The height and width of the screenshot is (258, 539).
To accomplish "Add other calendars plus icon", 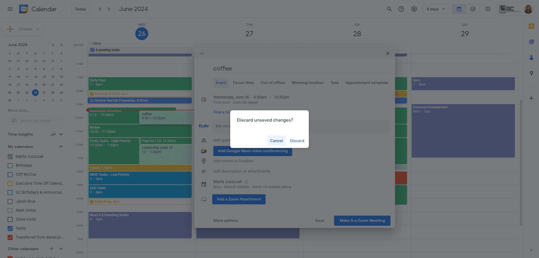I will (52, 248).
